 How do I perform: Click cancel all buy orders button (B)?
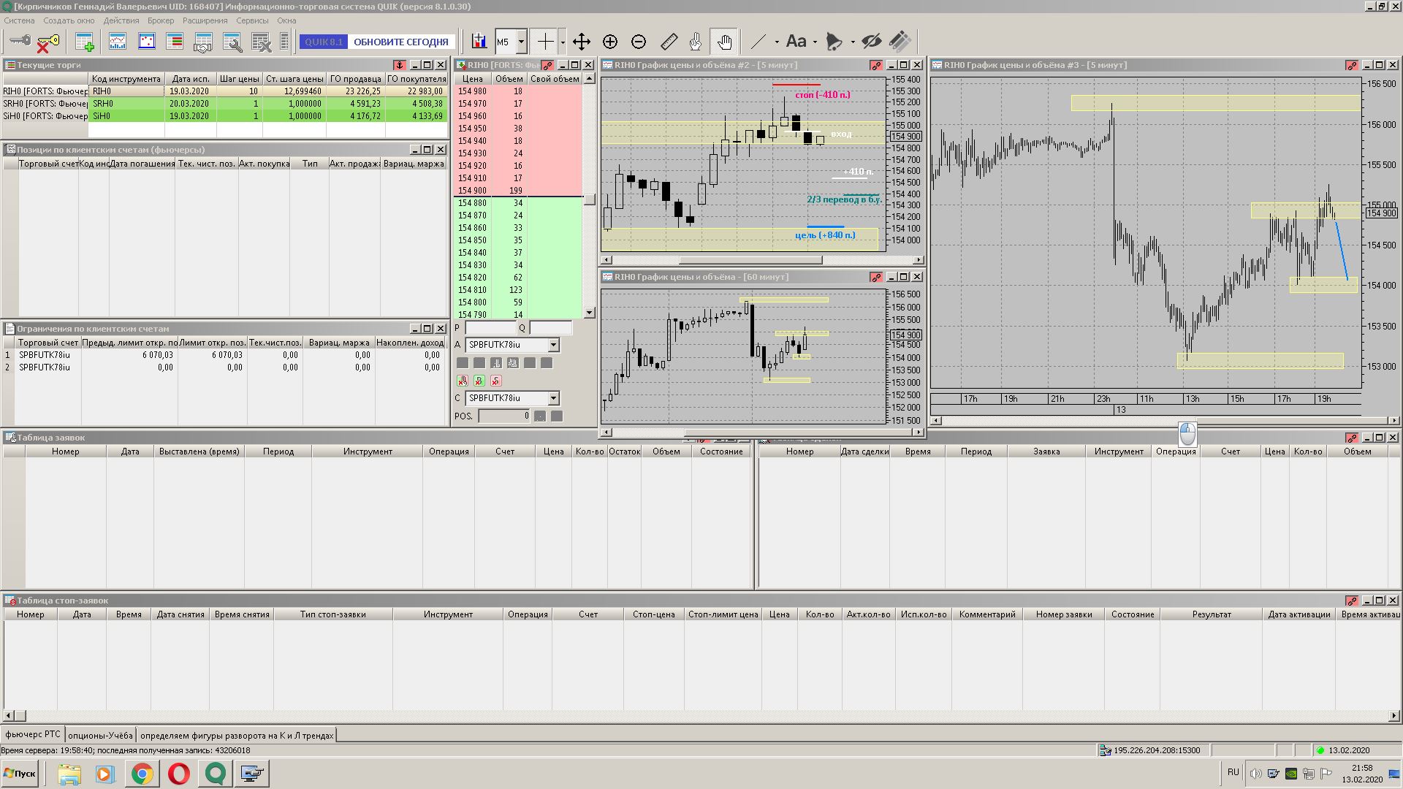(x=479, y=381)
